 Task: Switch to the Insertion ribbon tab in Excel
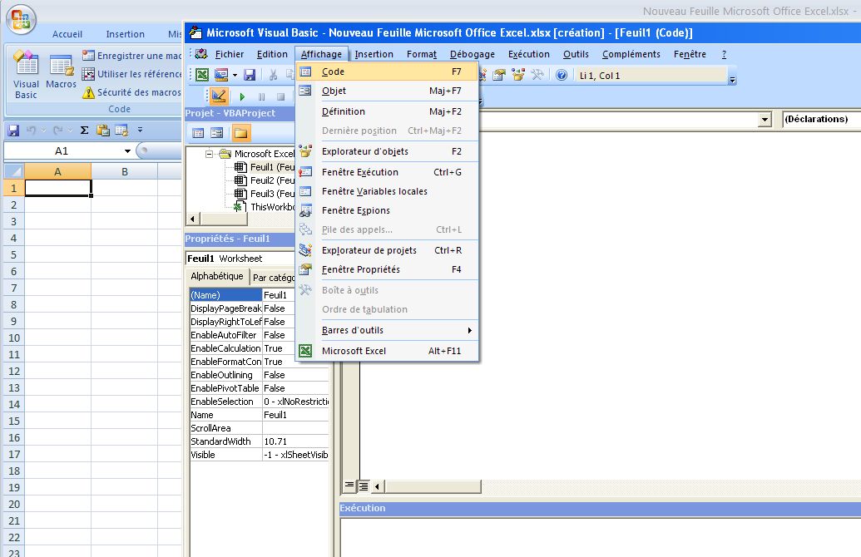coord(125,34)
